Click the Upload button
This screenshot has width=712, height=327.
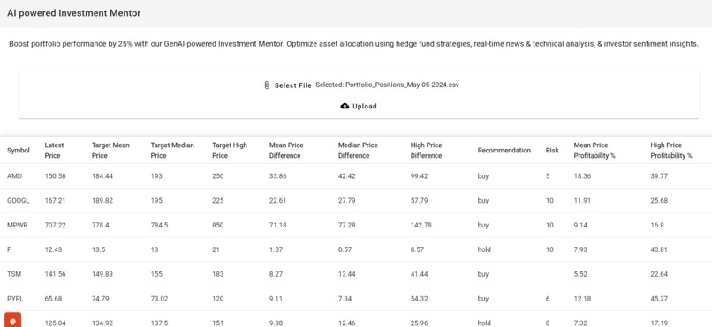point(359,106)
